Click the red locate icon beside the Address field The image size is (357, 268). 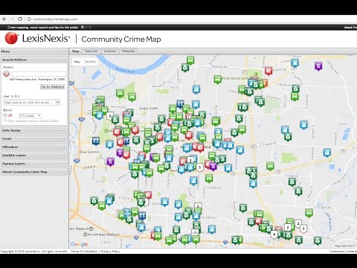[x=6, y=74]
